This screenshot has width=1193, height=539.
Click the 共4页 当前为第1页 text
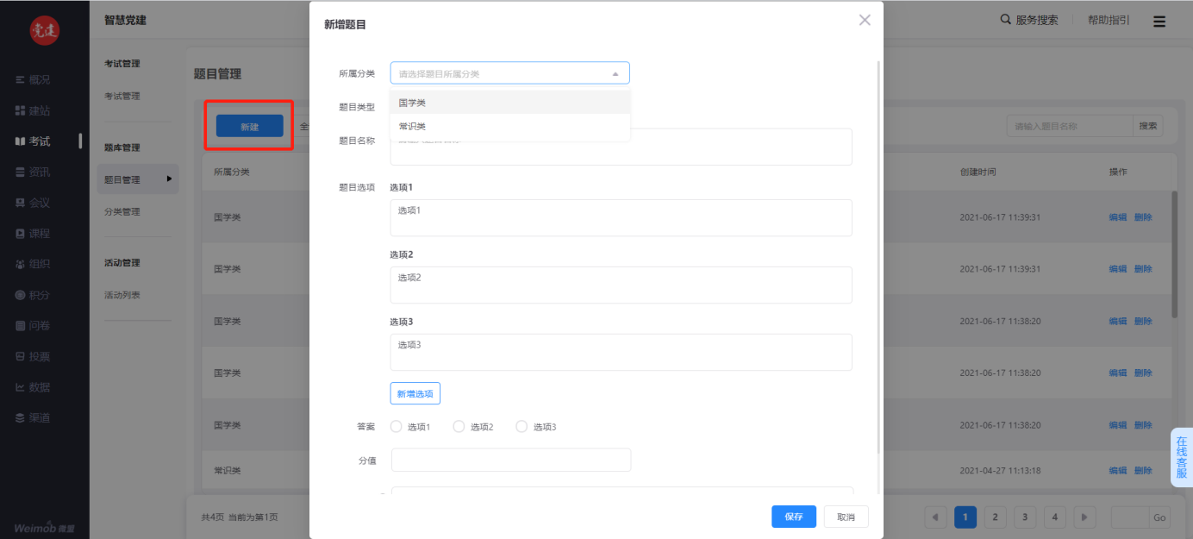tap(240, 517)
